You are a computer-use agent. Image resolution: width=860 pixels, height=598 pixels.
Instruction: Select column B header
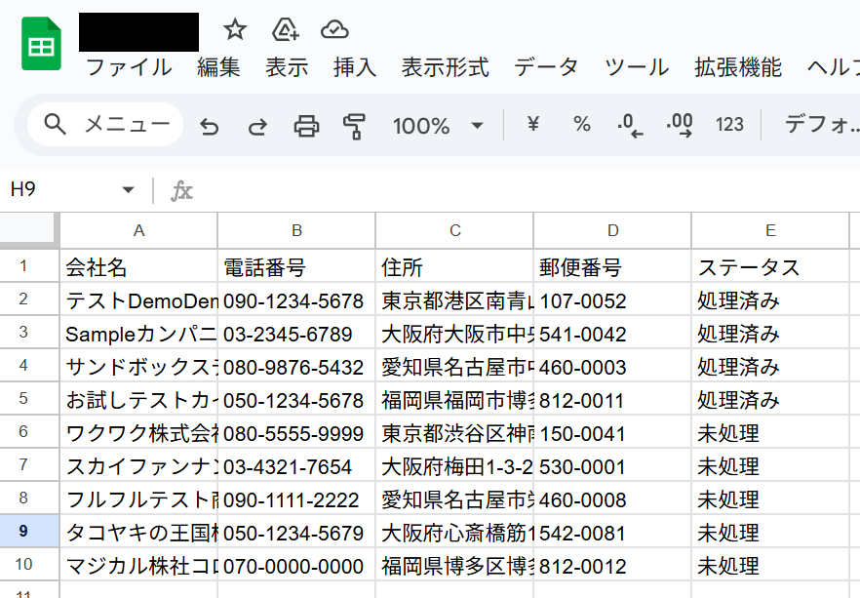[296, 230]
